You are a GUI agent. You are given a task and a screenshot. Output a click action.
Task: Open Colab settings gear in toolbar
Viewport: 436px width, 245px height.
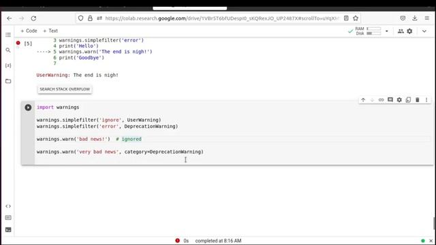coord(409,31)
